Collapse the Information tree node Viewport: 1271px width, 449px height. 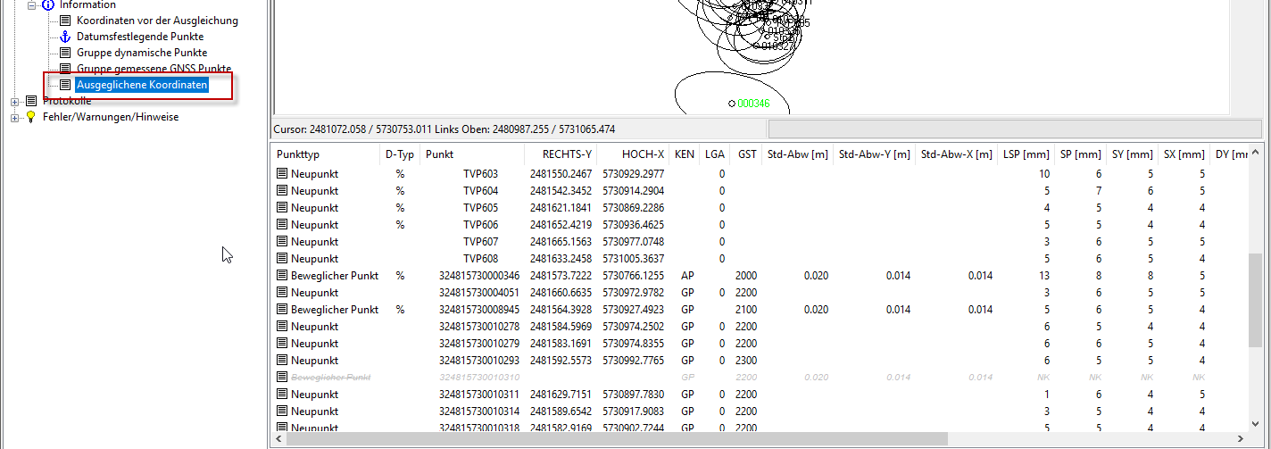pyautogui.click(x=31, y=5)
